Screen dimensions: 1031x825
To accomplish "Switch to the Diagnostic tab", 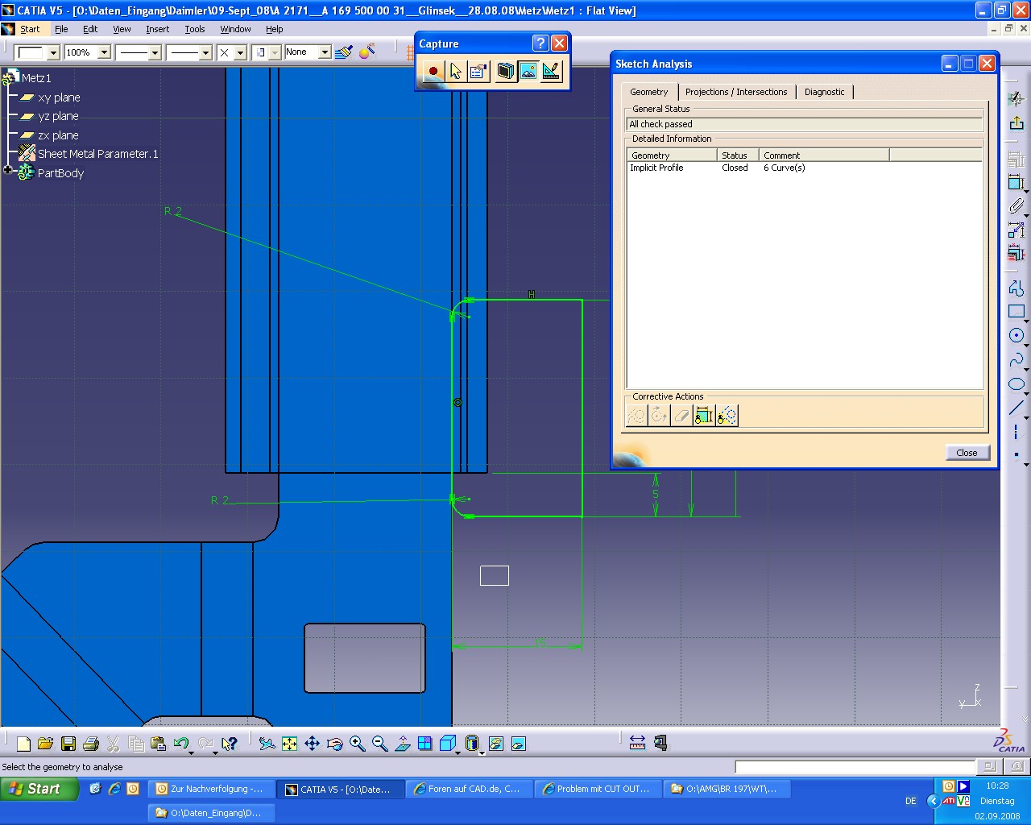I will click(x=825, y=92).
